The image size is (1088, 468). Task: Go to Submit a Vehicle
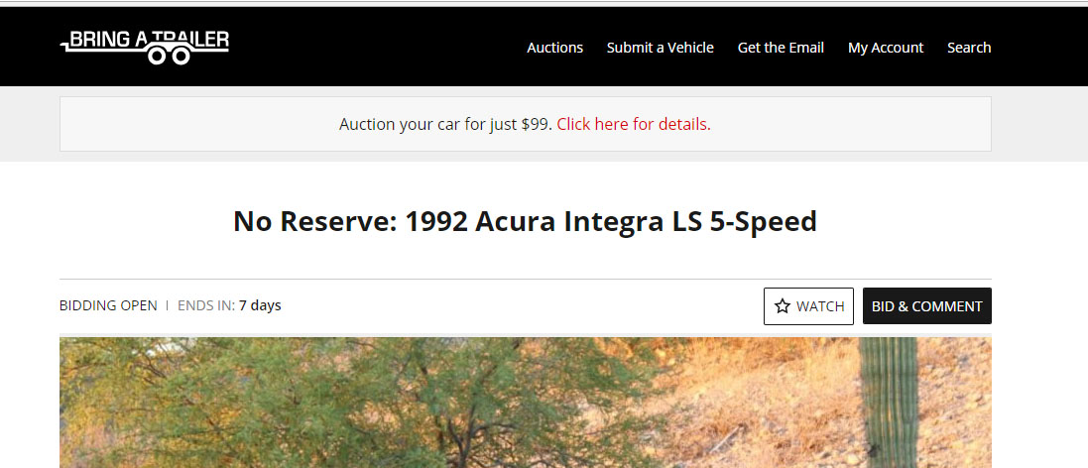660,48
